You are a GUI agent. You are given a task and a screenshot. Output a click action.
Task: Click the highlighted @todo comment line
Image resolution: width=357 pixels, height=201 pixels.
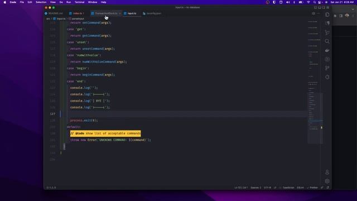click(x=105, y=133)
